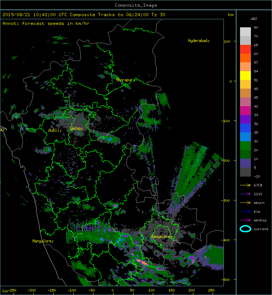Select the Hubli city label
The height and width of the screenshot is (295, 272).
click(54, 130)
